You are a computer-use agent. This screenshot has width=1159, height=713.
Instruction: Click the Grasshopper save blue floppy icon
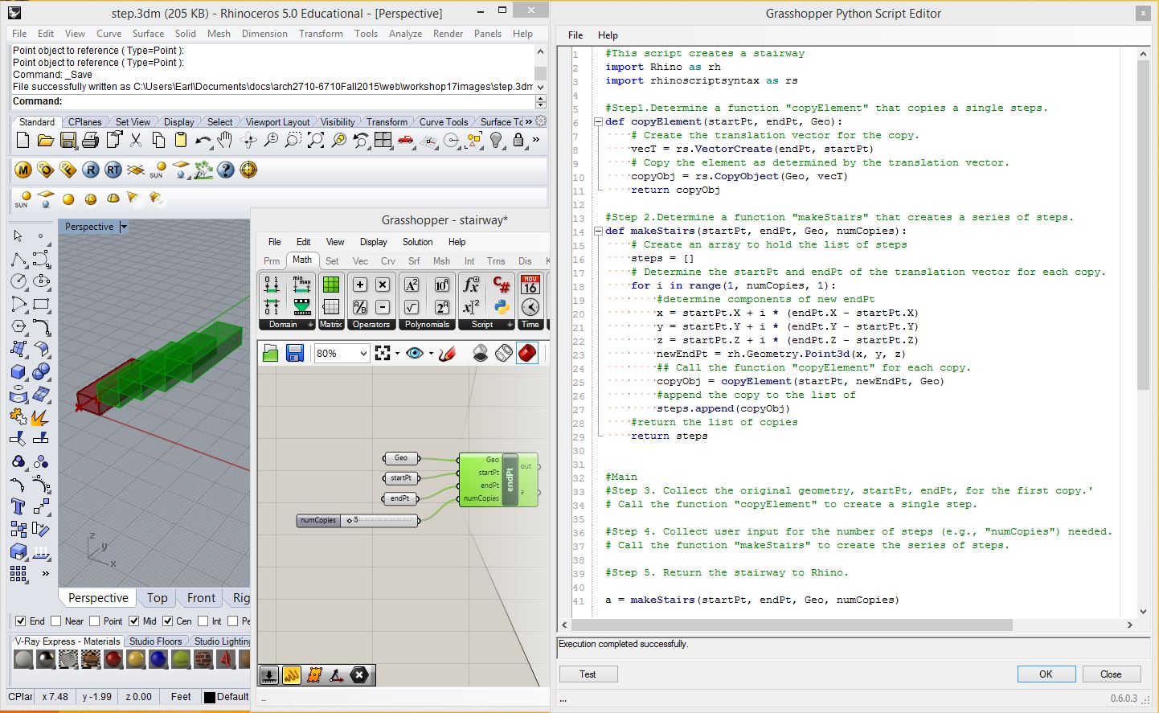point(294,353)
